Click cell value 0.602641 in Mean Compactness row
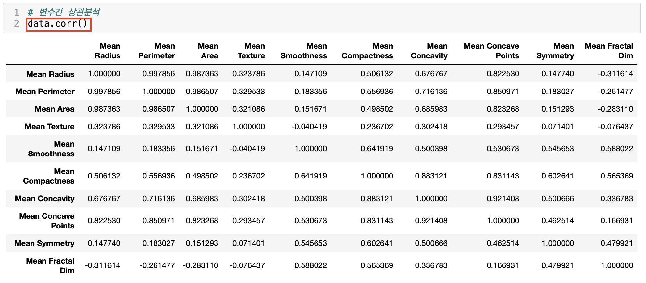The image size is (646, 283). pos(558,176)
